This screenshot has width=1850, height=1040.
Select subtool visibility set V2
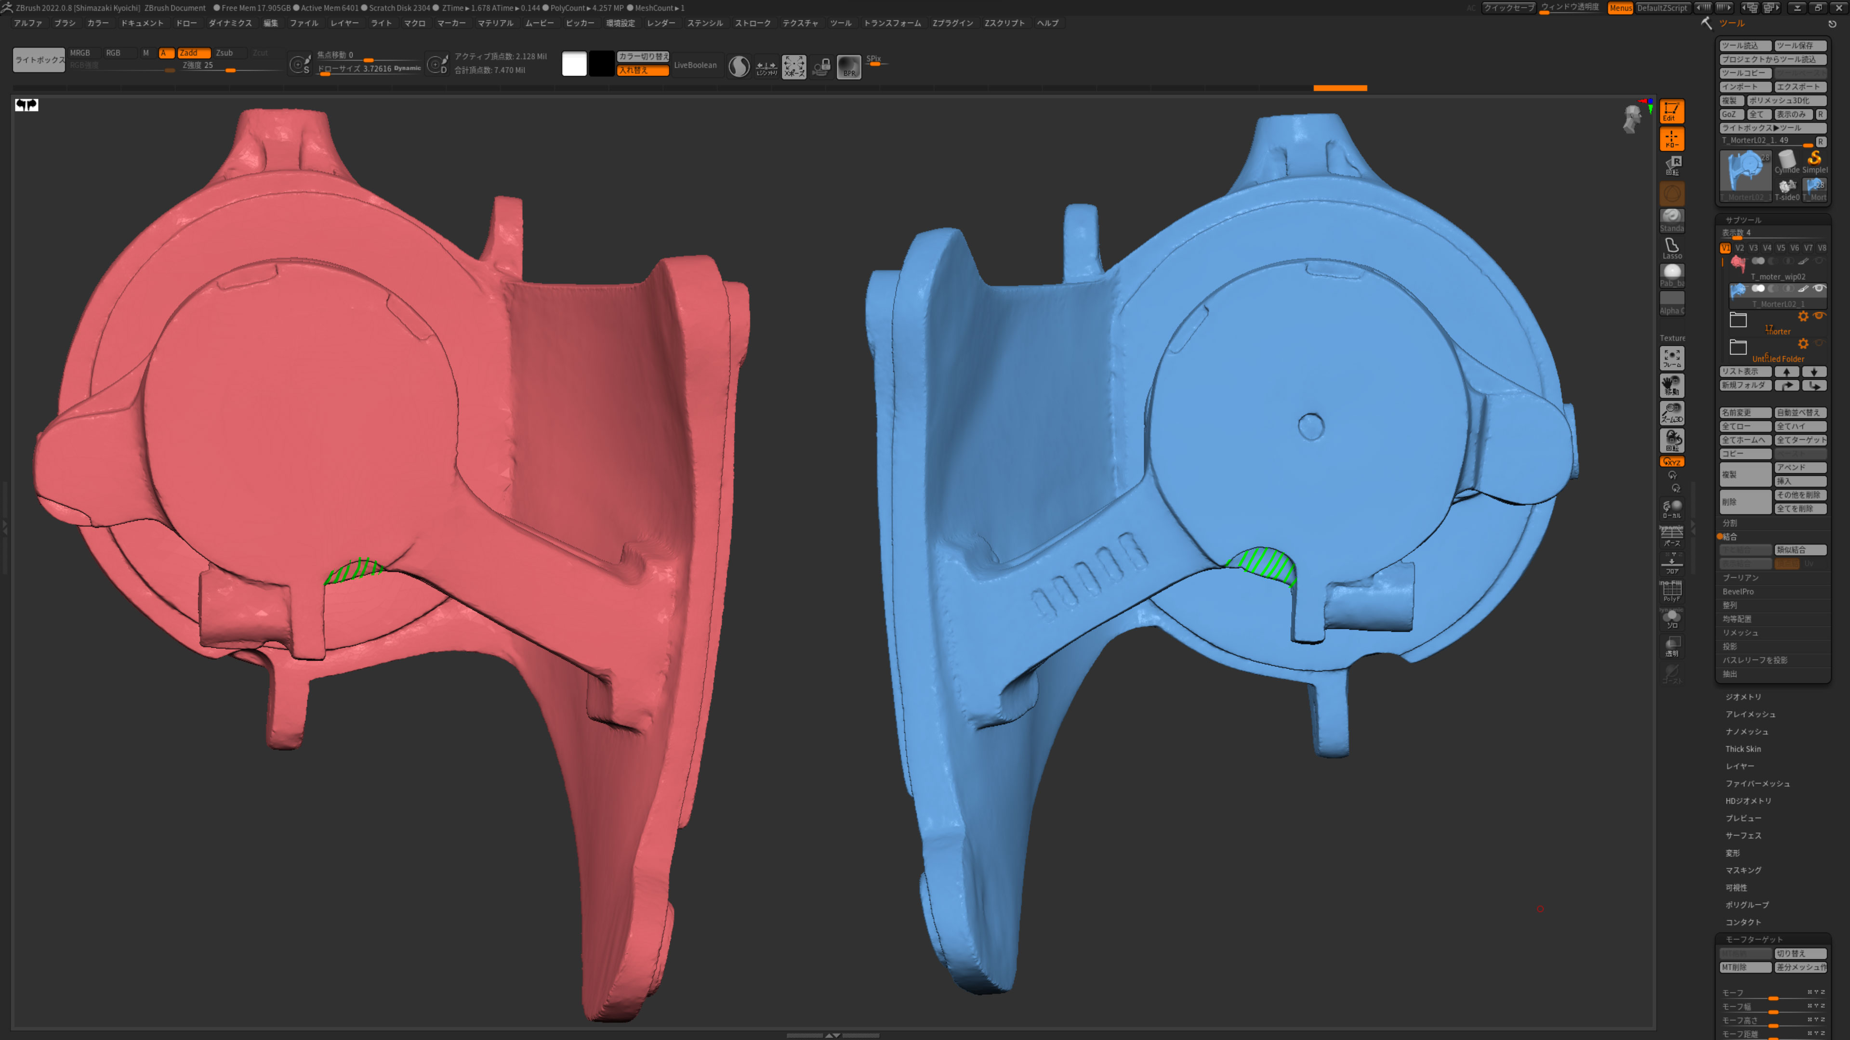(1739, 247)
